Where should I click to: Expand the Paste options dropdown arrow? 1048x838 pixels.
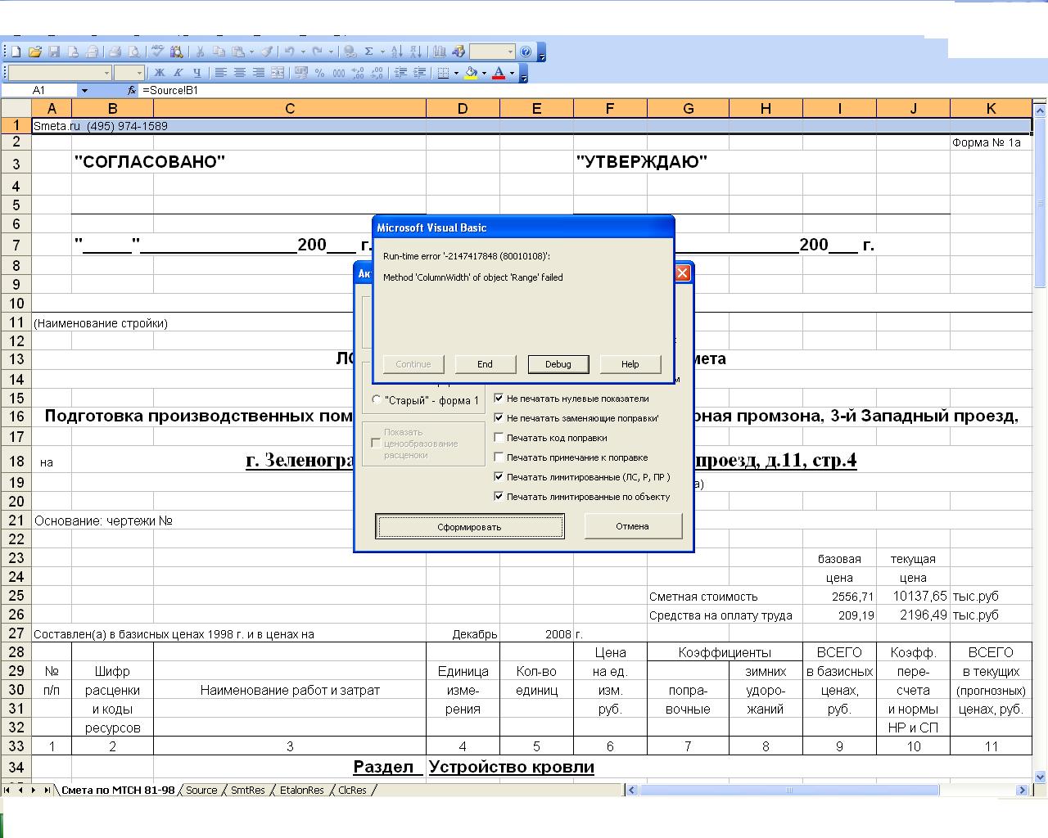tap(251, 52)
